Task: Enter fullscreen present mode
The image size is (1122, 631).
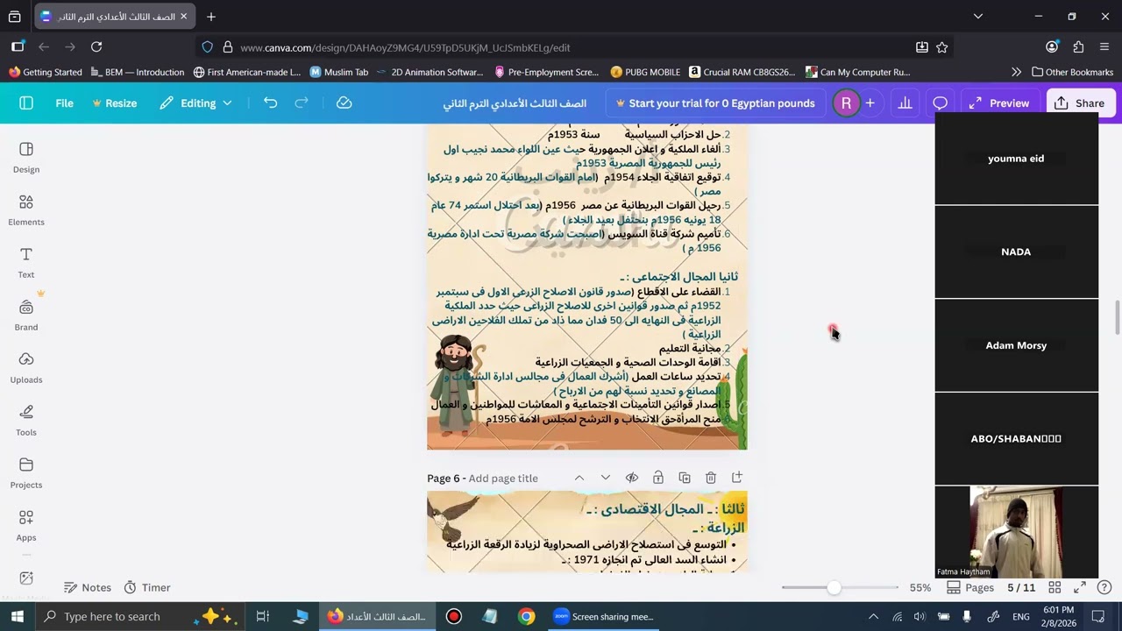Action: coord(1080,588)
